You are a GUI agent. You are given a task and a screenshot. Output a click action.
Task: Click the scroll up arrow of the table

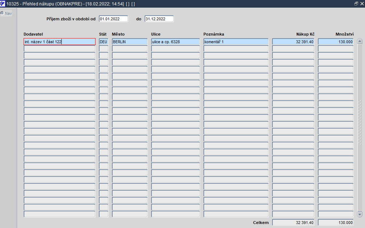click(x=360, y=41)
